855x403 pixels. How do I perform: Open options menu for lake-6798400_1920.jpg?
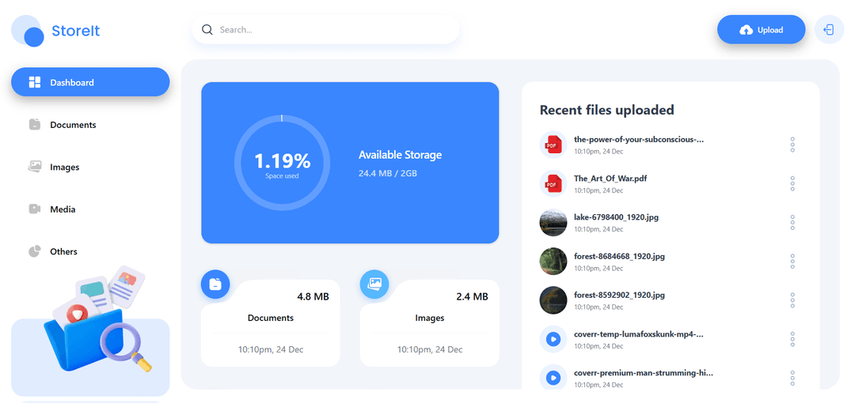tap(792, 222)
